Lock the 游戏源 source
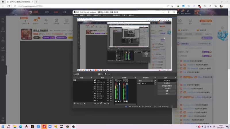Viewport: 230px width, 129px height. 111,94
